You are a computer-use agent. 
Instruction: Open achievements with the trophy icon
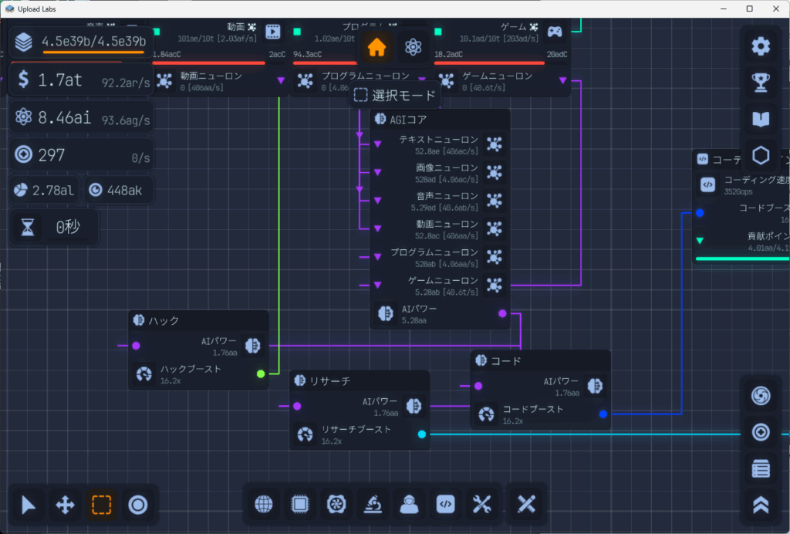pos(761,83)
